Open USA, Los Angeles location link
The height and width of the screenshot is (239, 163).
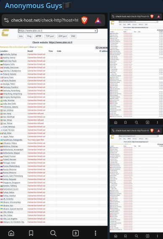click(10, 219)
